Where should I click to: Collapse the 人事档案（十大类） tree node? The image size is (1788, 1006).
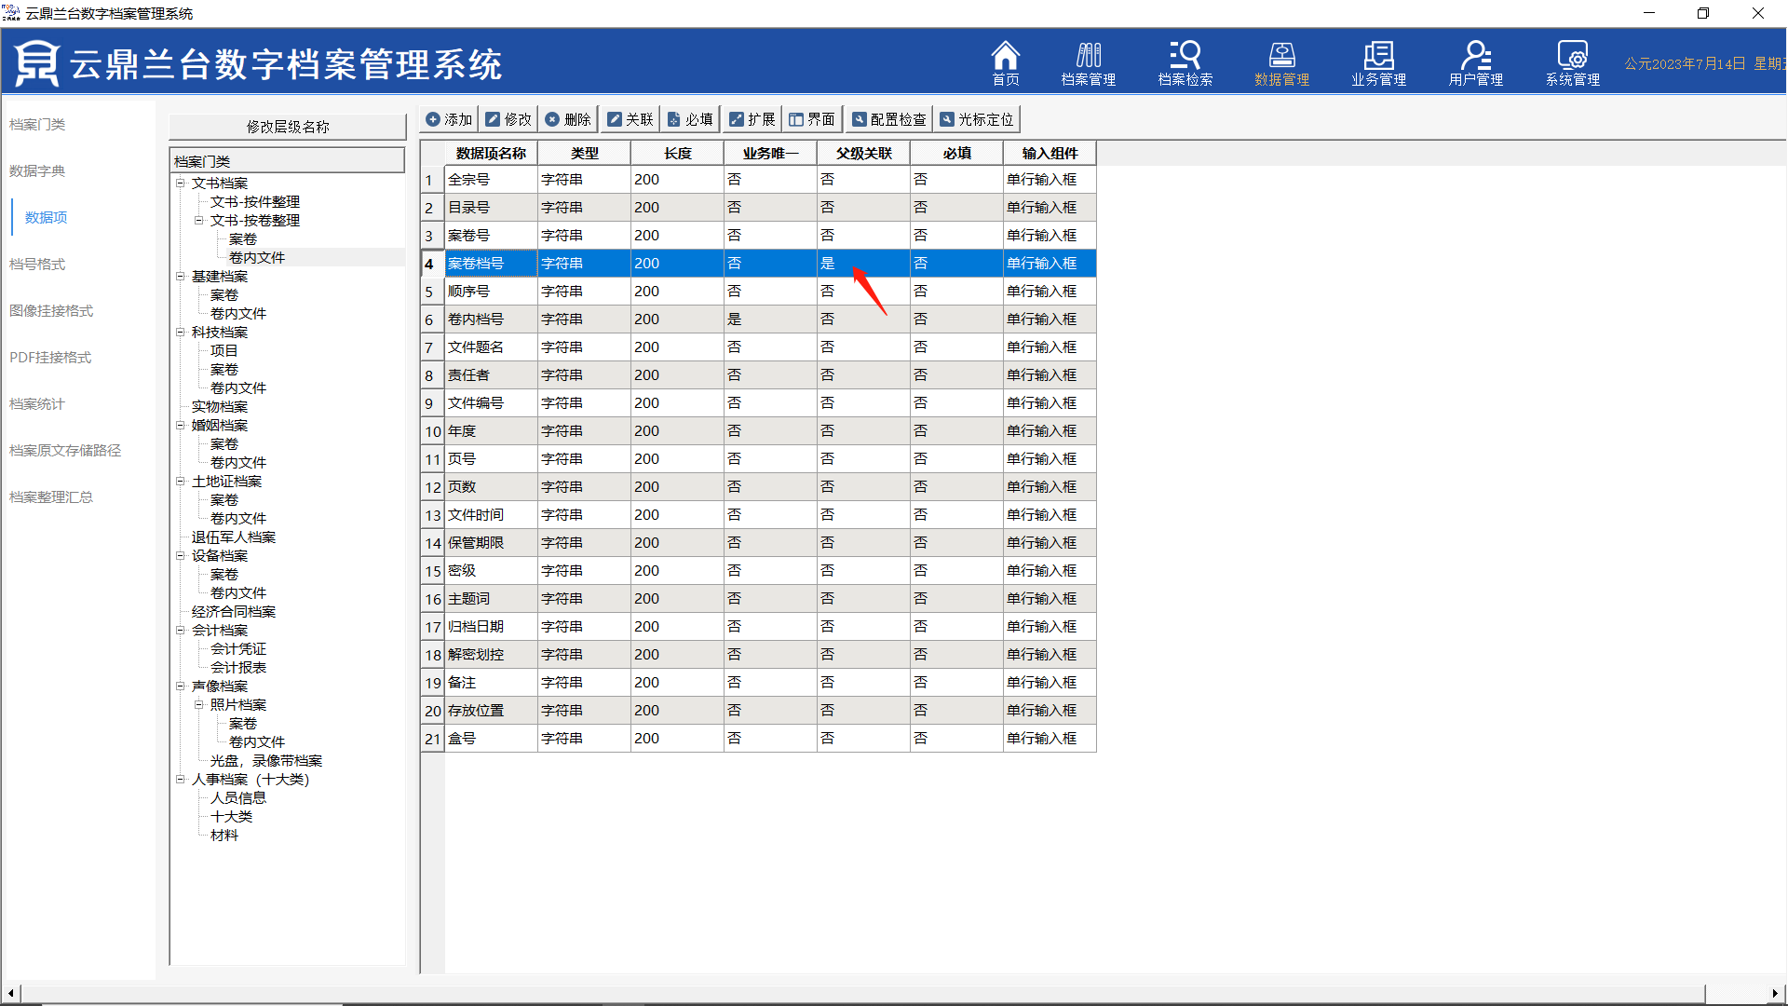point(181,780)
